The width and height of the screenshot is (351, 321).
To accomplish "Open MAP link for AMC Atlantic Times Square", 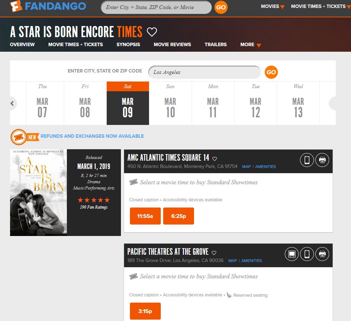I will tap(246, 167).
